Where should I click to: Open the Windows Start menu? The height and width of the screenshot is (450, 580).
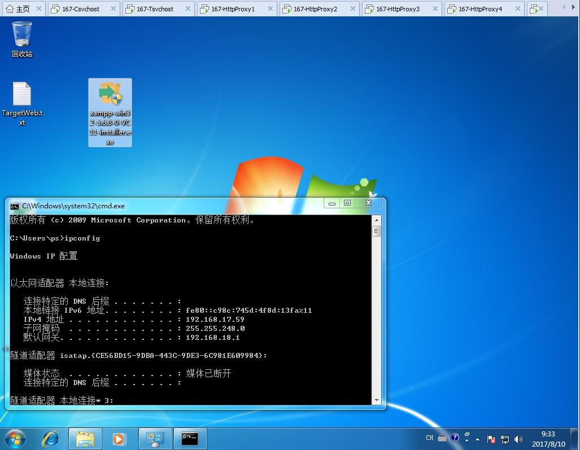pos(14,438)
